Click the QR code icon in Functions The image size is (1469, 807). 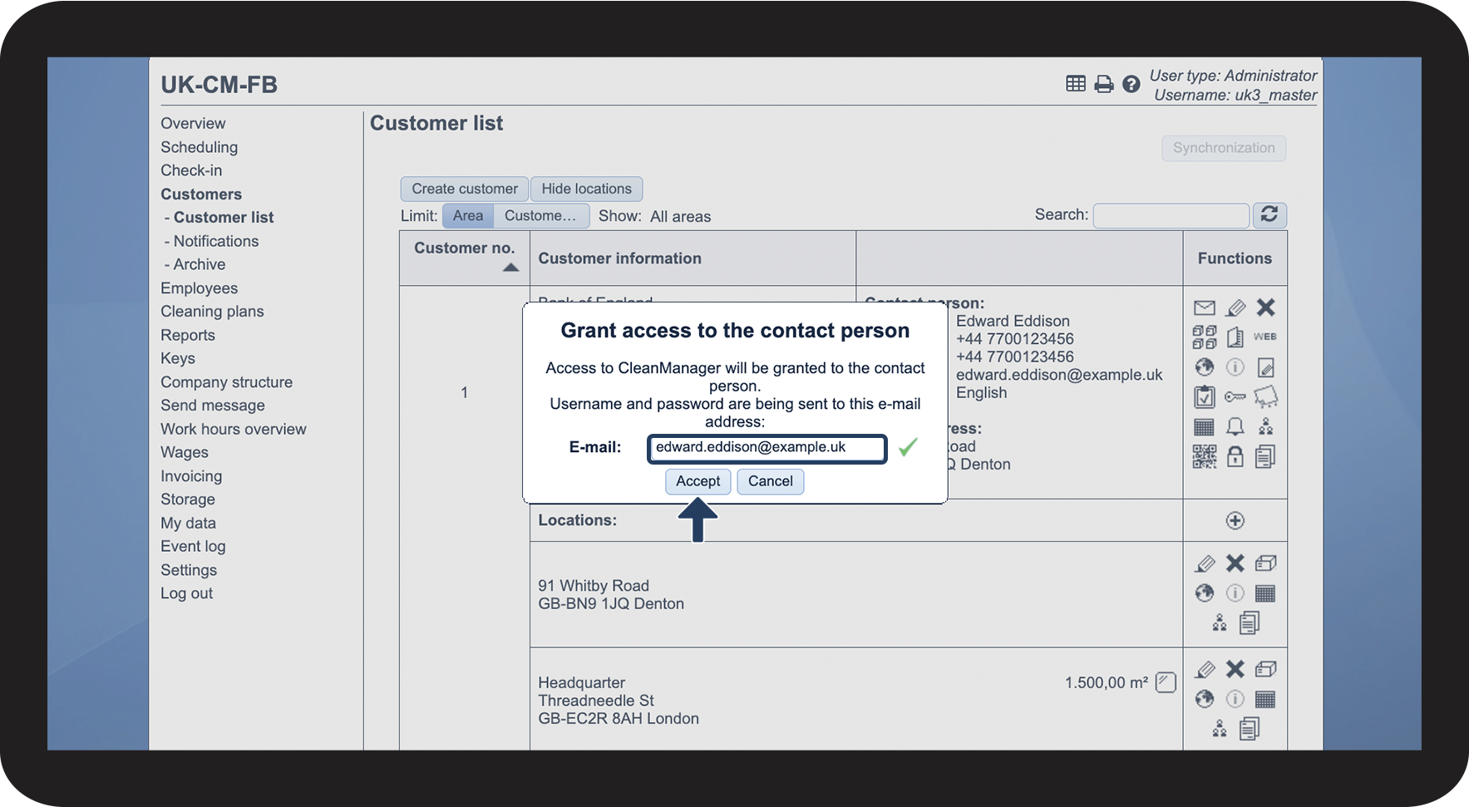[x=1204, y=456]
